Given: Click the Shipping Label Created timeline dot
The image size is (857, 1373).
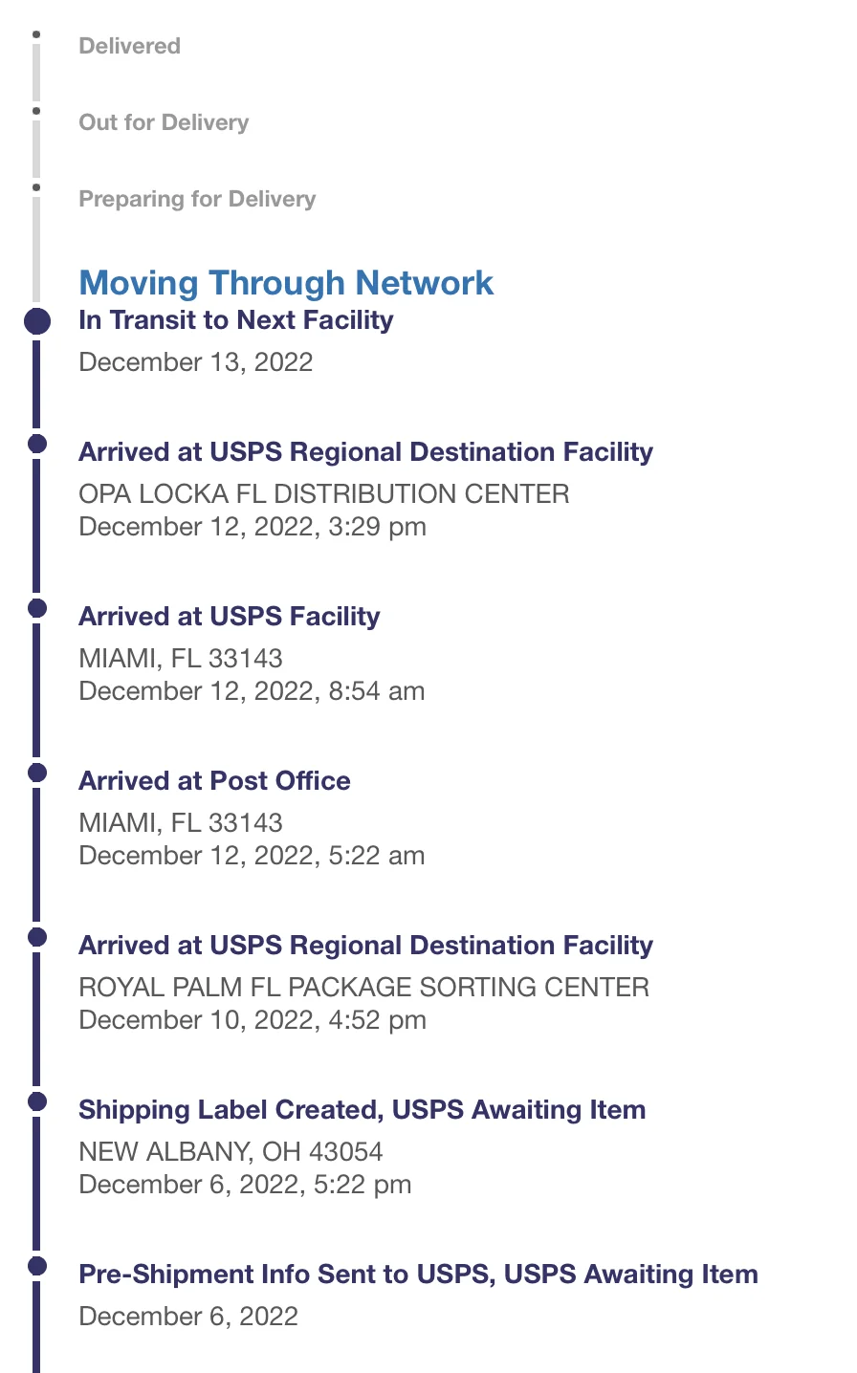Looking at the screenshot, I should (x=37, y=1101).
